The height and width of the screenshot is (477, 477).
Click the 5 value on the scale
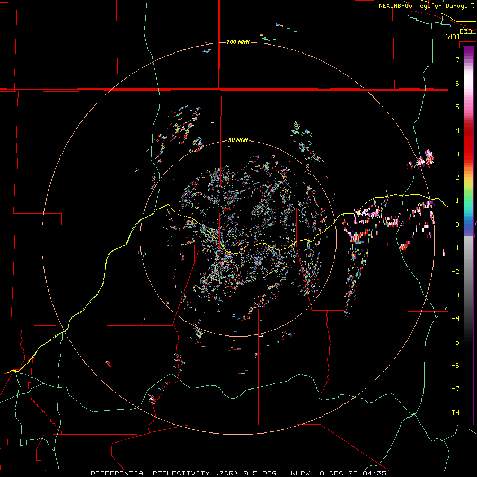457,107
